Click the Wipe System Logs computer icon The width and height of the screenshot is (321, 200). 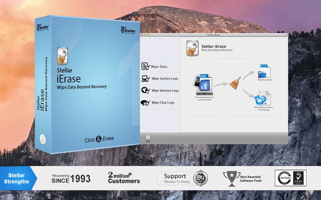coord(146,78)
